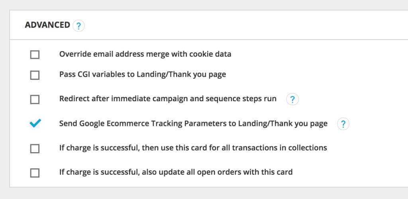Viewport: 408px width, 199px height.
Task: Click blank area right of the Override email option
Action: 319,54
